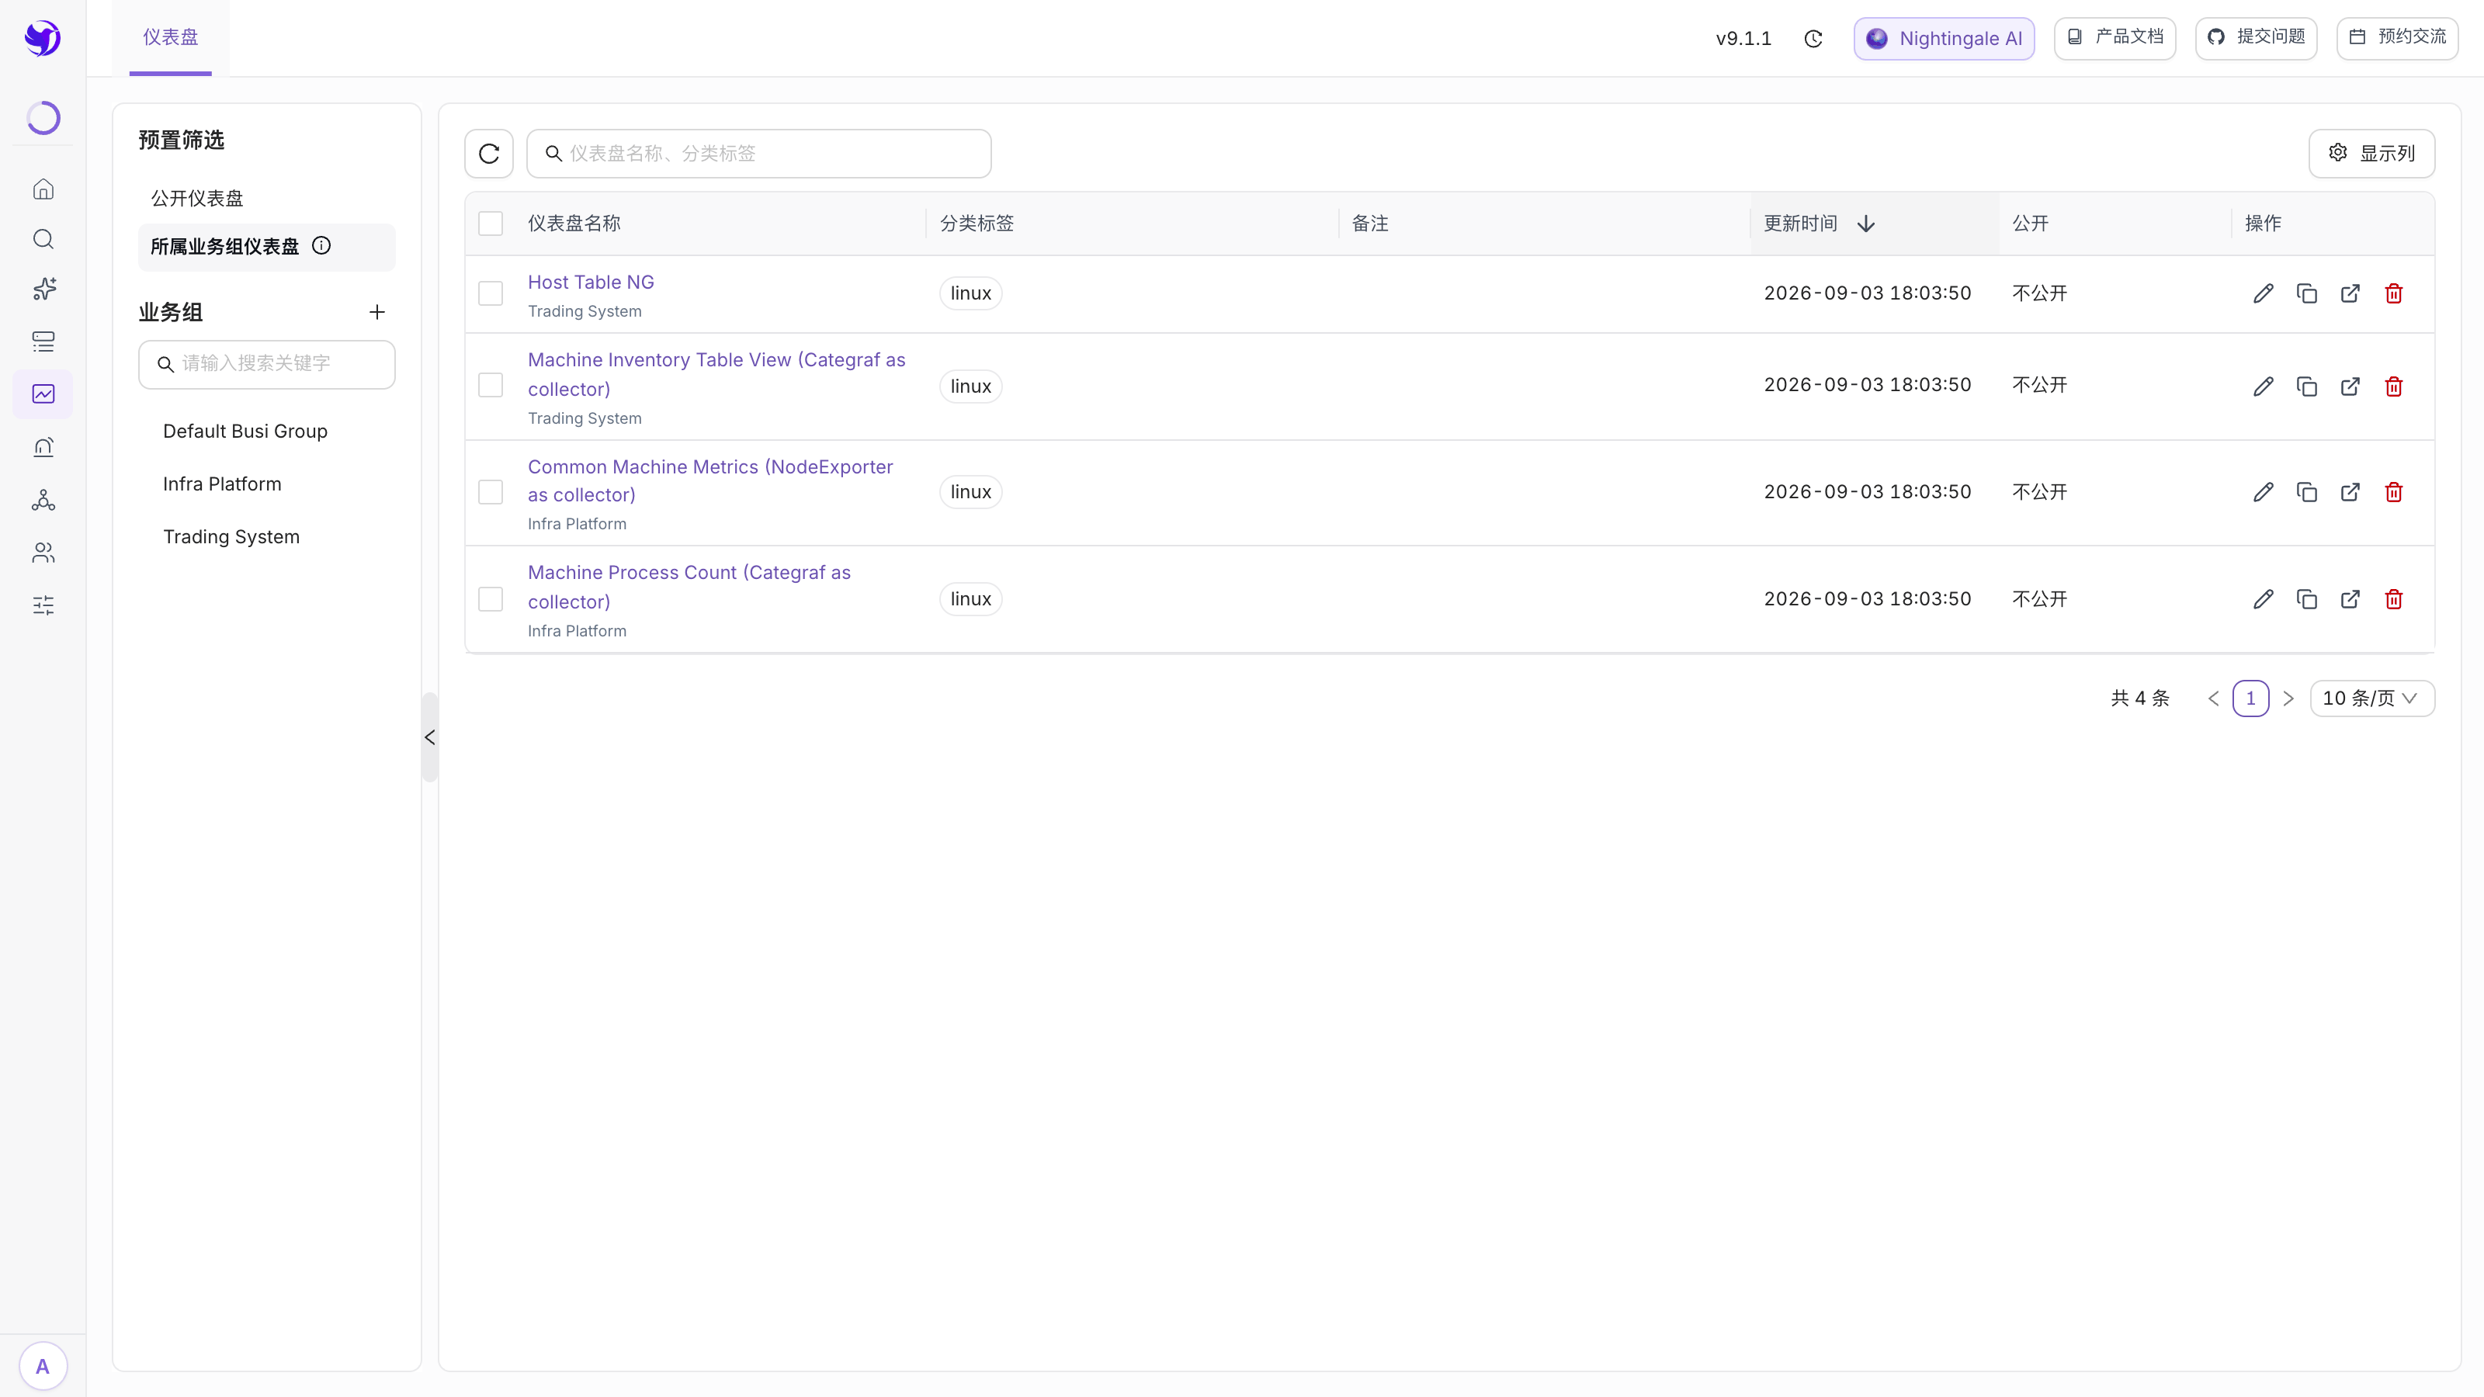This screenshot has height=1397, width=2484.
Task: Open the home icon in sidebar
Action: [x=43, y=189]
